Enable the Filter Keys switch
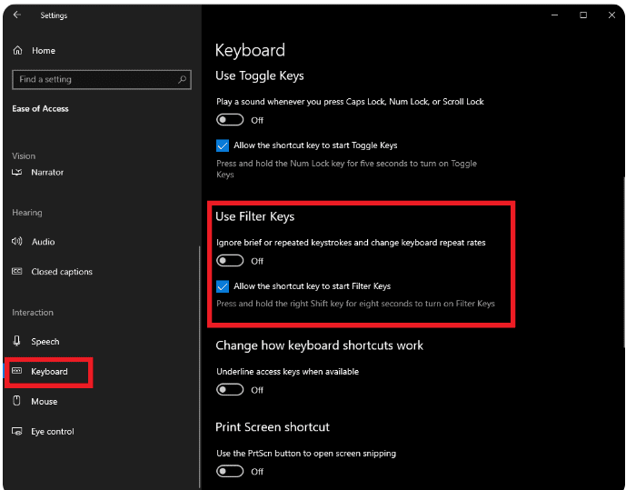Image resolution: width=626 pixels, height=490 pixels. pyautogui.click(x=230, y=261)
